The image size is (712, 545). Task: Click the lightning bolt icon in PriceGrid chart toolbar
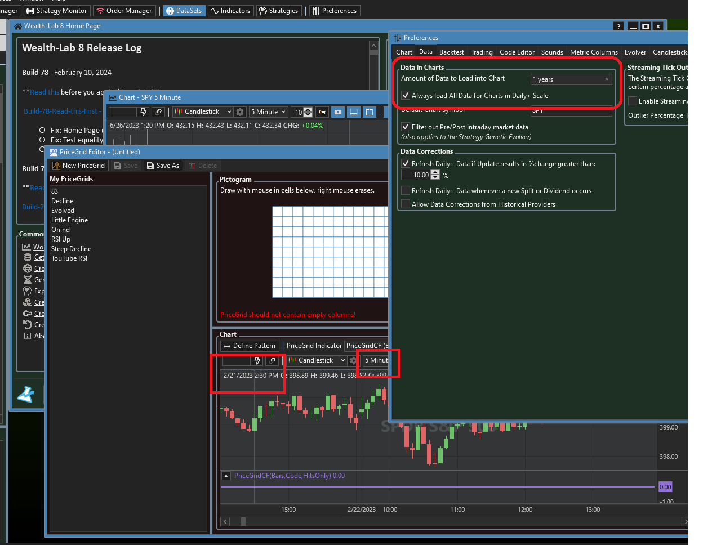click(257, 360)
